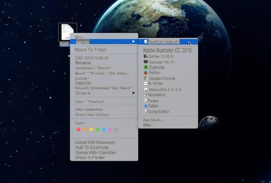Select the Copy entry in context menu

point(89,102)
